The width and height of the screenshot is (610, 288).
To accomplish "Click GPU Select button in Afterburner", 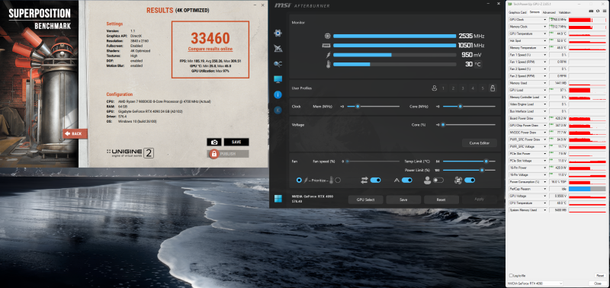I will coord(365,200).
